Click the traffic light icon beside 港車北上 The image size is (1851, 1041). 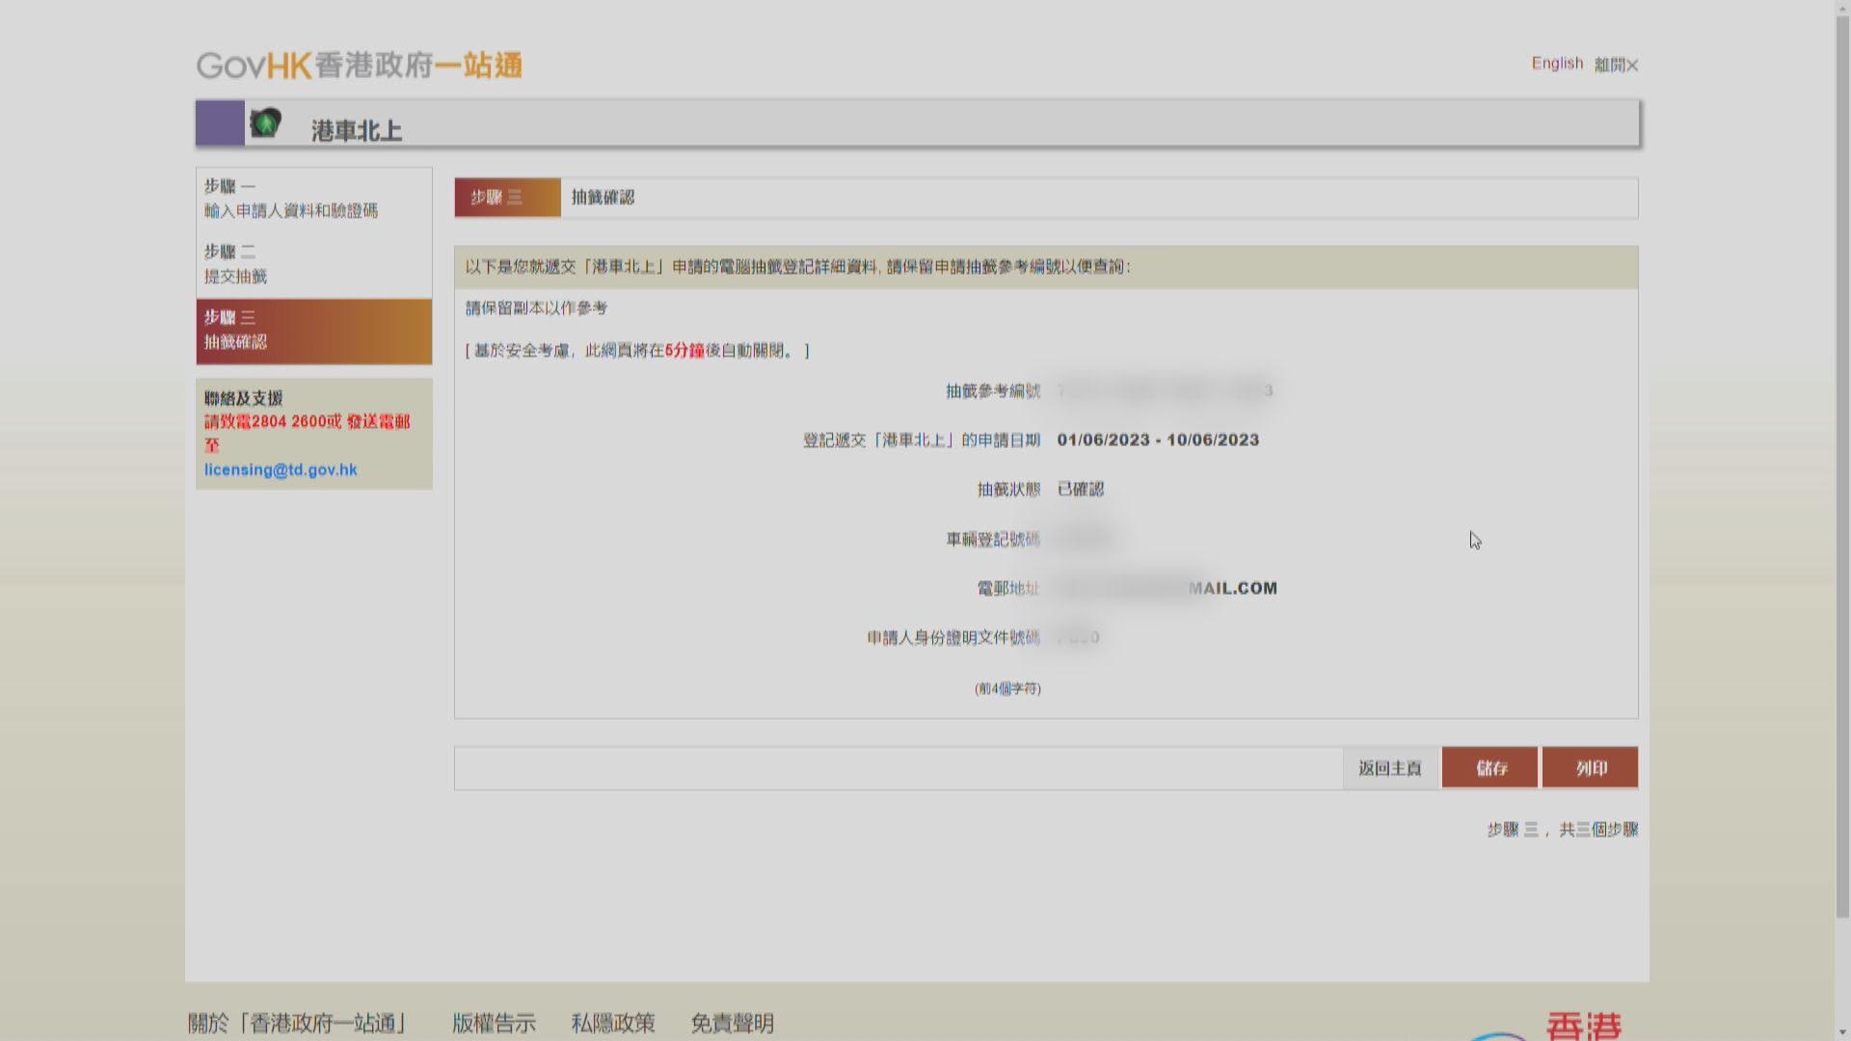265,123
